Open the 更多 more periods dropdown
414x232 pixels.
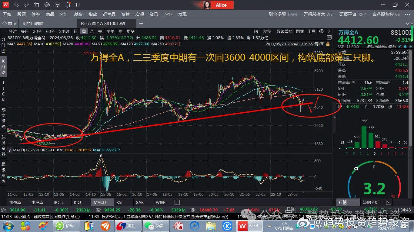coord(131,31)
